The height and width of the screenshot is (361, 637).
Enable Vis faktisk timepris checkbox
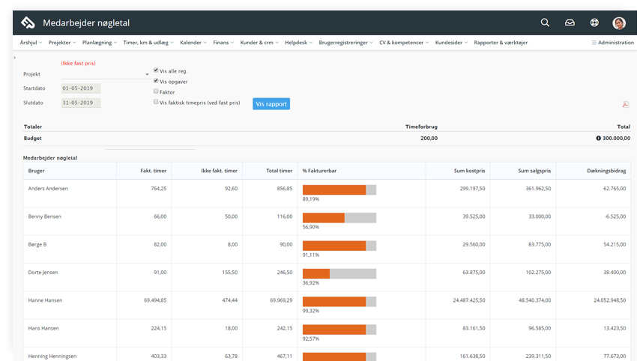click(x=156, y=102)
